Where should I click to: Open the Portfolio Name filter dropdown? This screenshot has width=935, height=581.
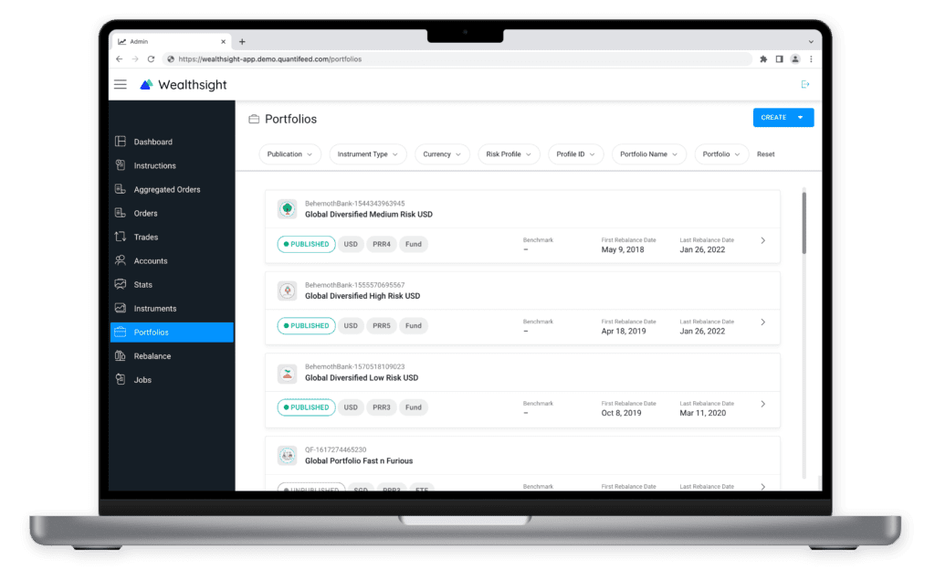pyautogui.click(x=649, y=153)
